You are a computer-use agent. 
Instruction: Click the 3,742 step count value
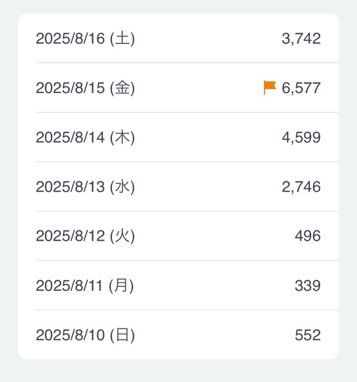(301, 38)
